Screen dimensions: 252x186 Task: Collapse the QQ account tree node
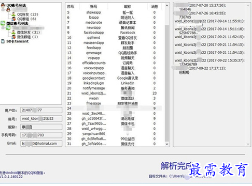coord(3,10)
